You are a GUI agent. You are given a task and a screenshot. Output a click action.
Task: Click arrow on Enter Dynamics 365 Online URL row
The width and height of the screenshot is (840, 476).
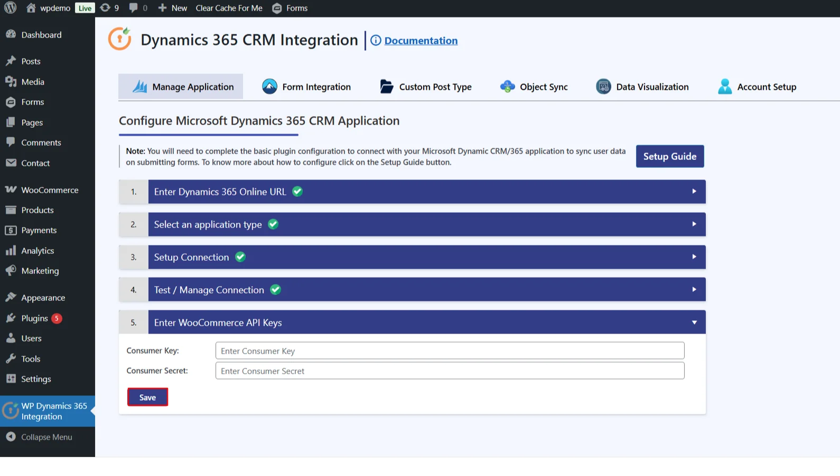[x=694, y=192]
